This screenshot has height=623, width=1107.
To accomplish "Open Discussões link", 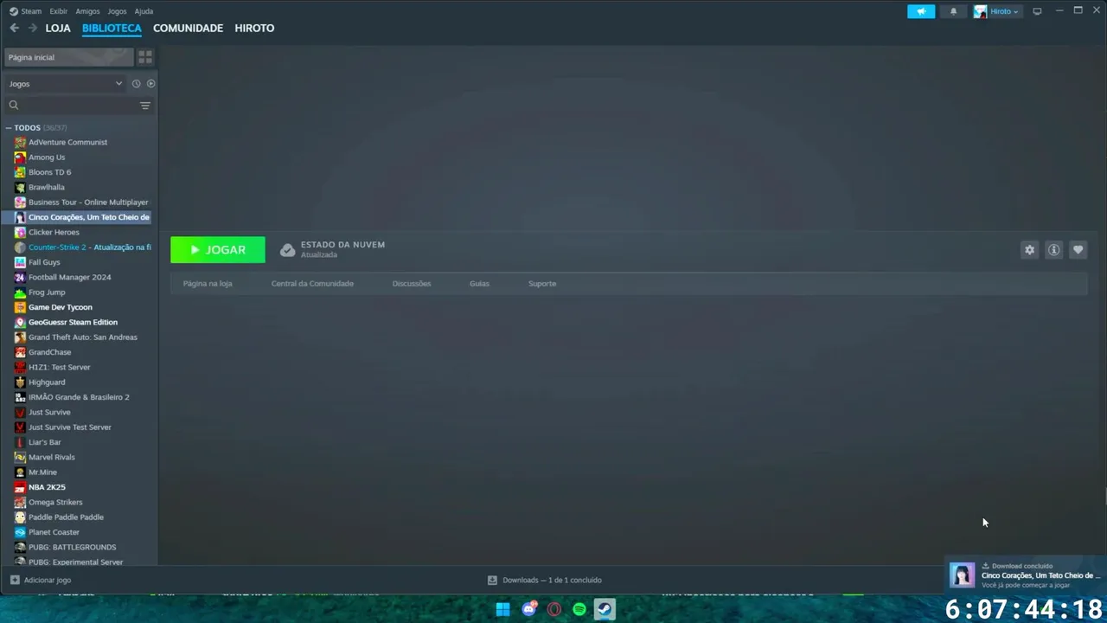I will [412, 284].
